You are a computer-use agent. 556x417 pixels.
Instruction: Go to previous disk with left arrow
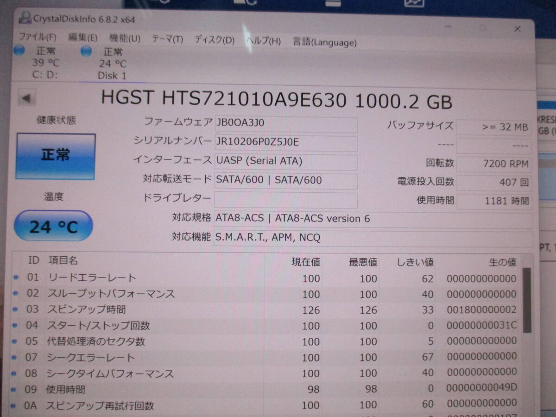tap(27, 98)
